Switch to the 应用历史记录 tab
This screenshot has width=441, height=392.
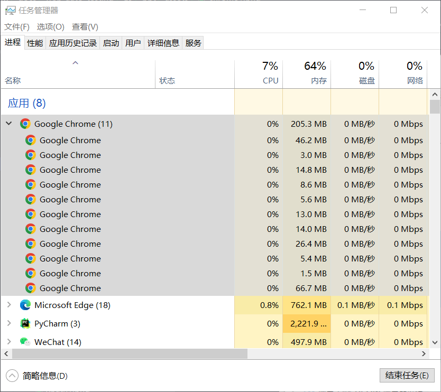pyautogui.click(x=73, y=43)
